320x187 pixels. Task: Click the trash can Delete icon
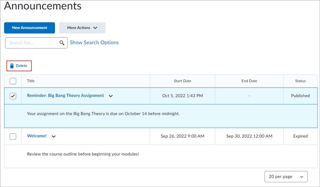[12, 66]
